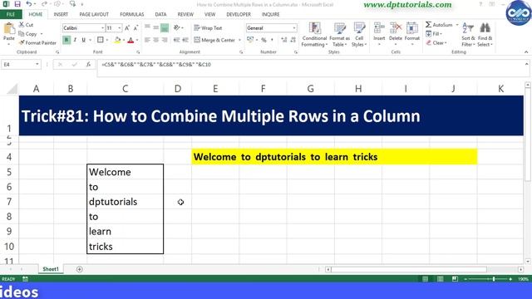532x299 pixels.
Task: Click the Insert cells icon
Action: pyautogui.click(x=379, y=28)
